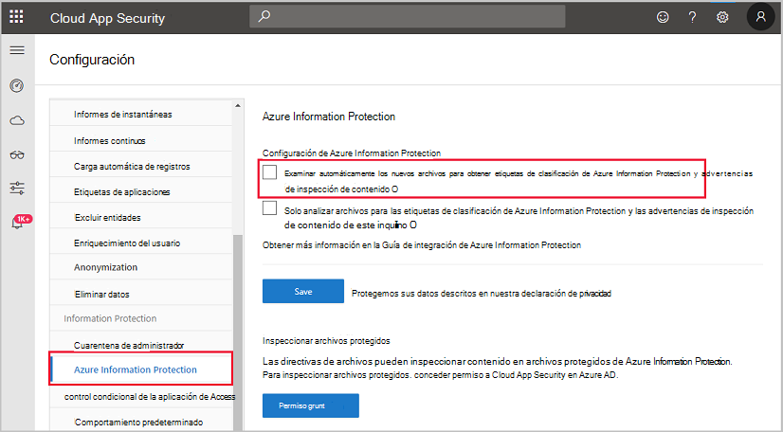This screenshot has width=783, height=432.
Task: Open the settings gear icon
Action: click(722, 17)
